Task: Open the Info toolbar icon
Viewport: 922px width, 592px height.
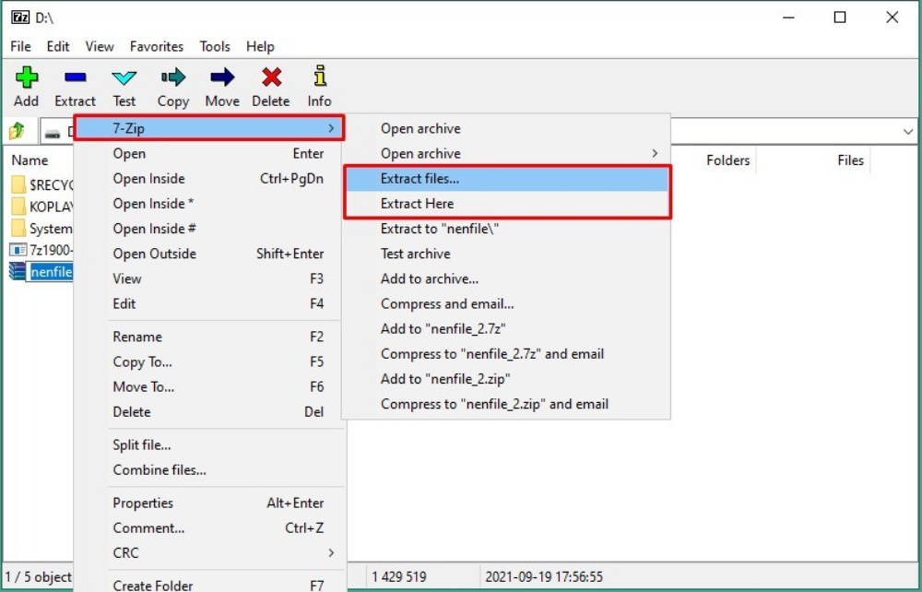Action: click(319, 78)
